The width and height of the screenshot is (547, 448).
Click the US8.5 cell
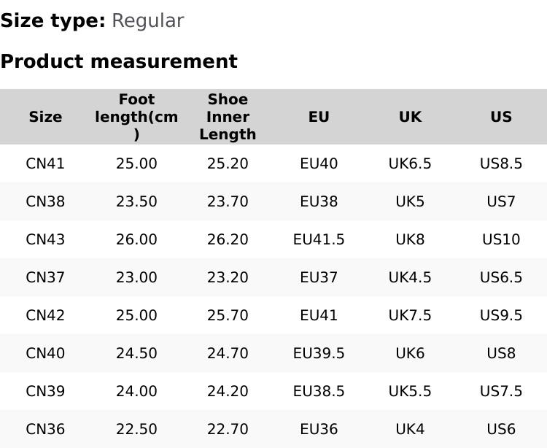point(501,163)
